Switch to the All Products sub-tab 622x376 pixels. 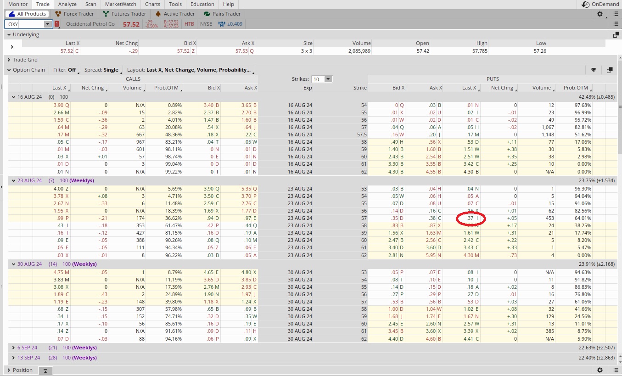[27, 14]
